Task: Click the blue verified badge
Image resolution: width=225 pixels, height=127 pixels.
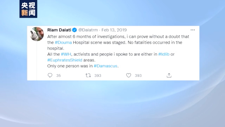Action: (75, 30)
